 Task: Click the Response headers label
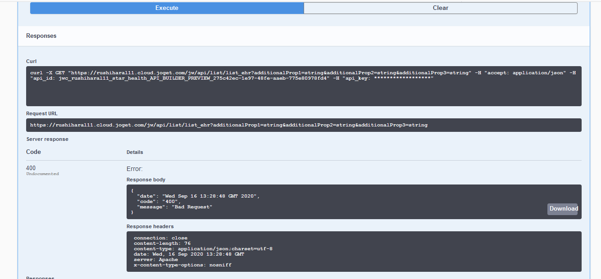[x=150, y=226]
